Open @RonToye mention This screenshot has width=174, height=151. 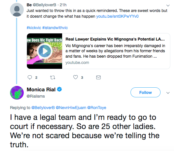coord(97,108)
